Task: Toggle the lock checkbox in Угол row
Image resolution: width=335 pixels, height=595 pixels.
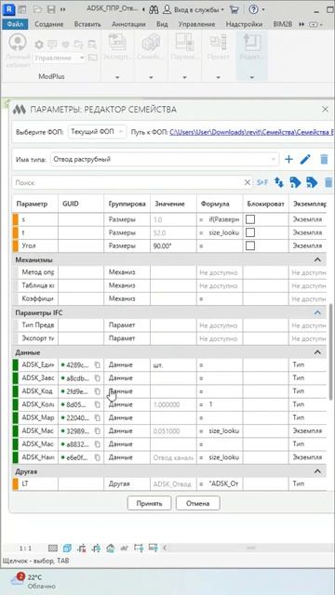Action: [x=250, y=245]
